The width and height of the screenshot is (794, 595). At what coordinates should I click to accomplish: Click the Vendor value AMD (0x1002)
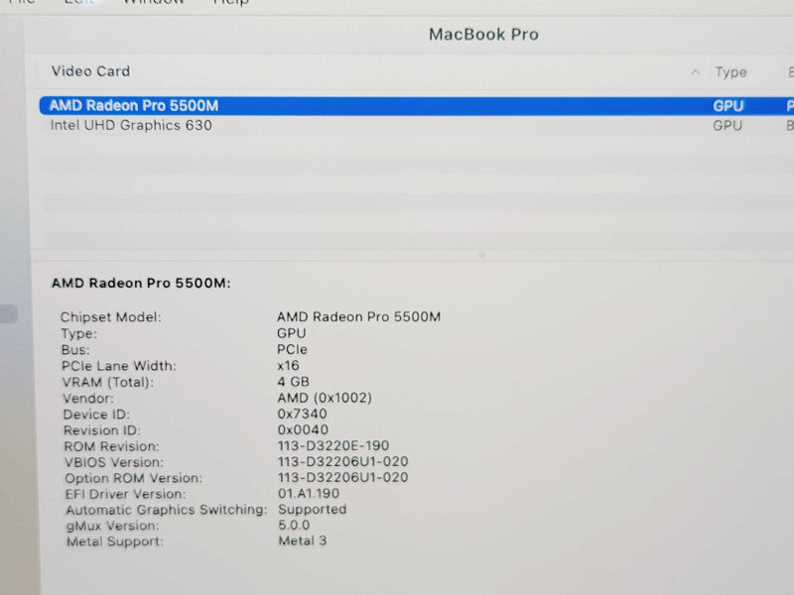[325, 398]
